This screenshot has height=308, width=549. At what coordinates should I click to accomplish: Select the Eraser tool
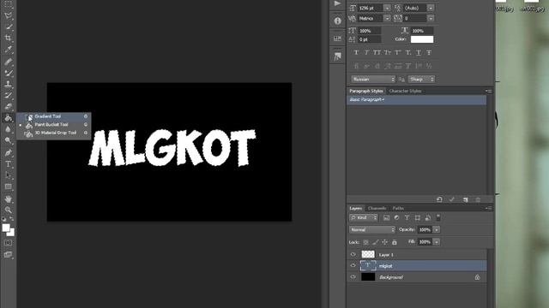pyautogui.click(x=8, y=106)
